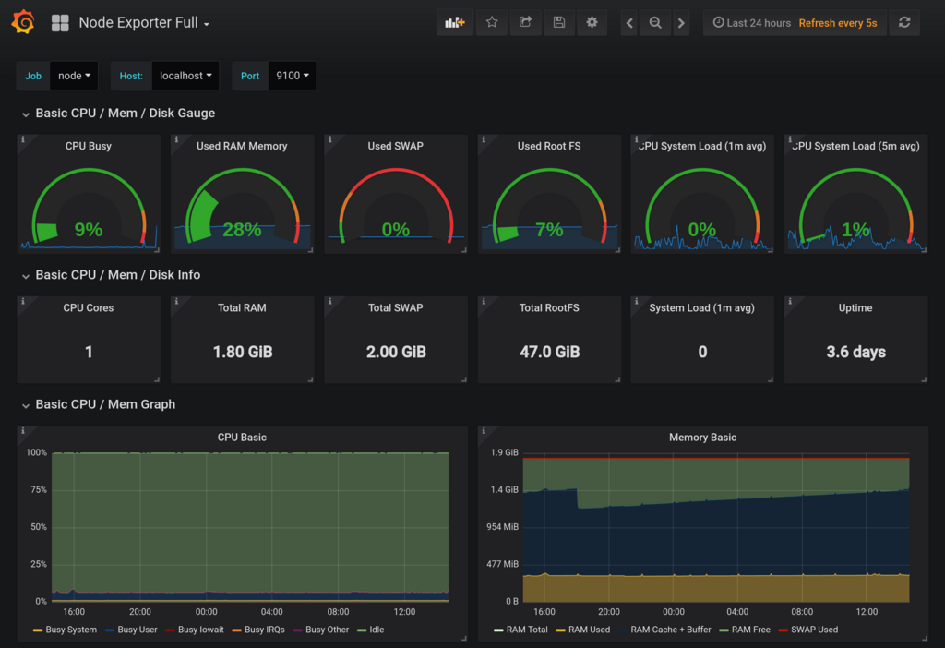Click the 28% Used RAM gauge

pyautogui.click(x=242, y=208)
